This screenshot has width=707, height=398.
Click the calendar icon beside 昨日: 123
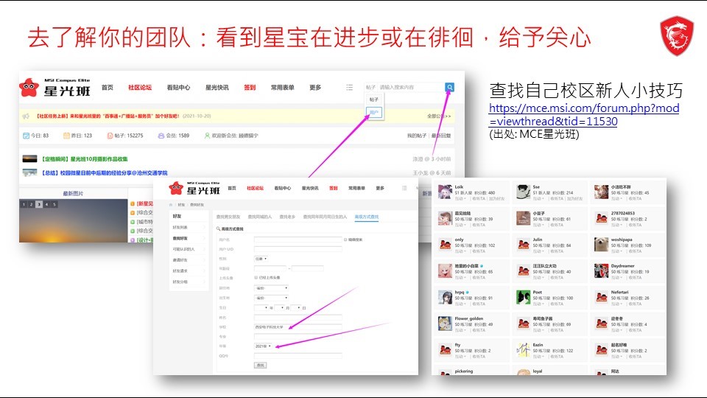(x=66, y=136)
